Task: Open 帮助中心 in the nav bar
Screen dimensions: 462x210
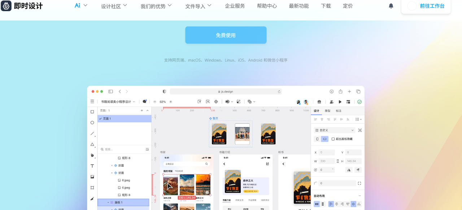Action: click(267, 6)
